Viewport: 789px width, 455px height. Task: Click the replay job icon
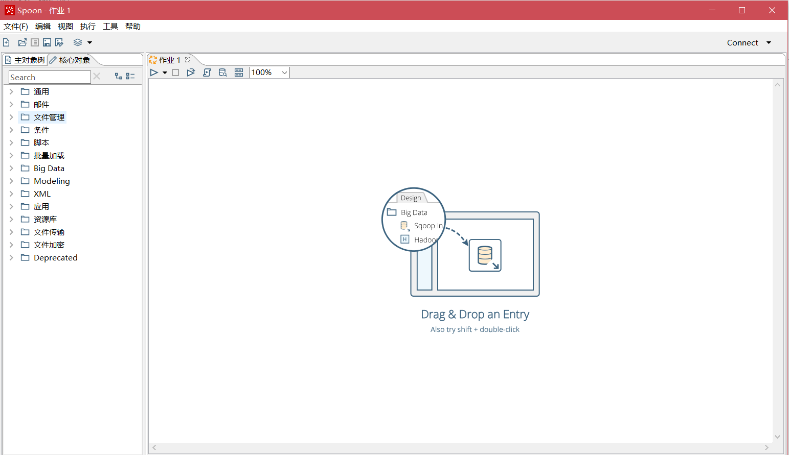click(x=191, y=73)
